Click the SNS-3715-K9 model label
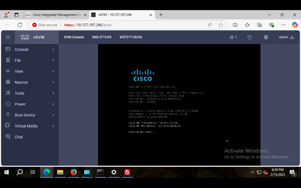Screen dimensions: 301x188 [102, 37]
